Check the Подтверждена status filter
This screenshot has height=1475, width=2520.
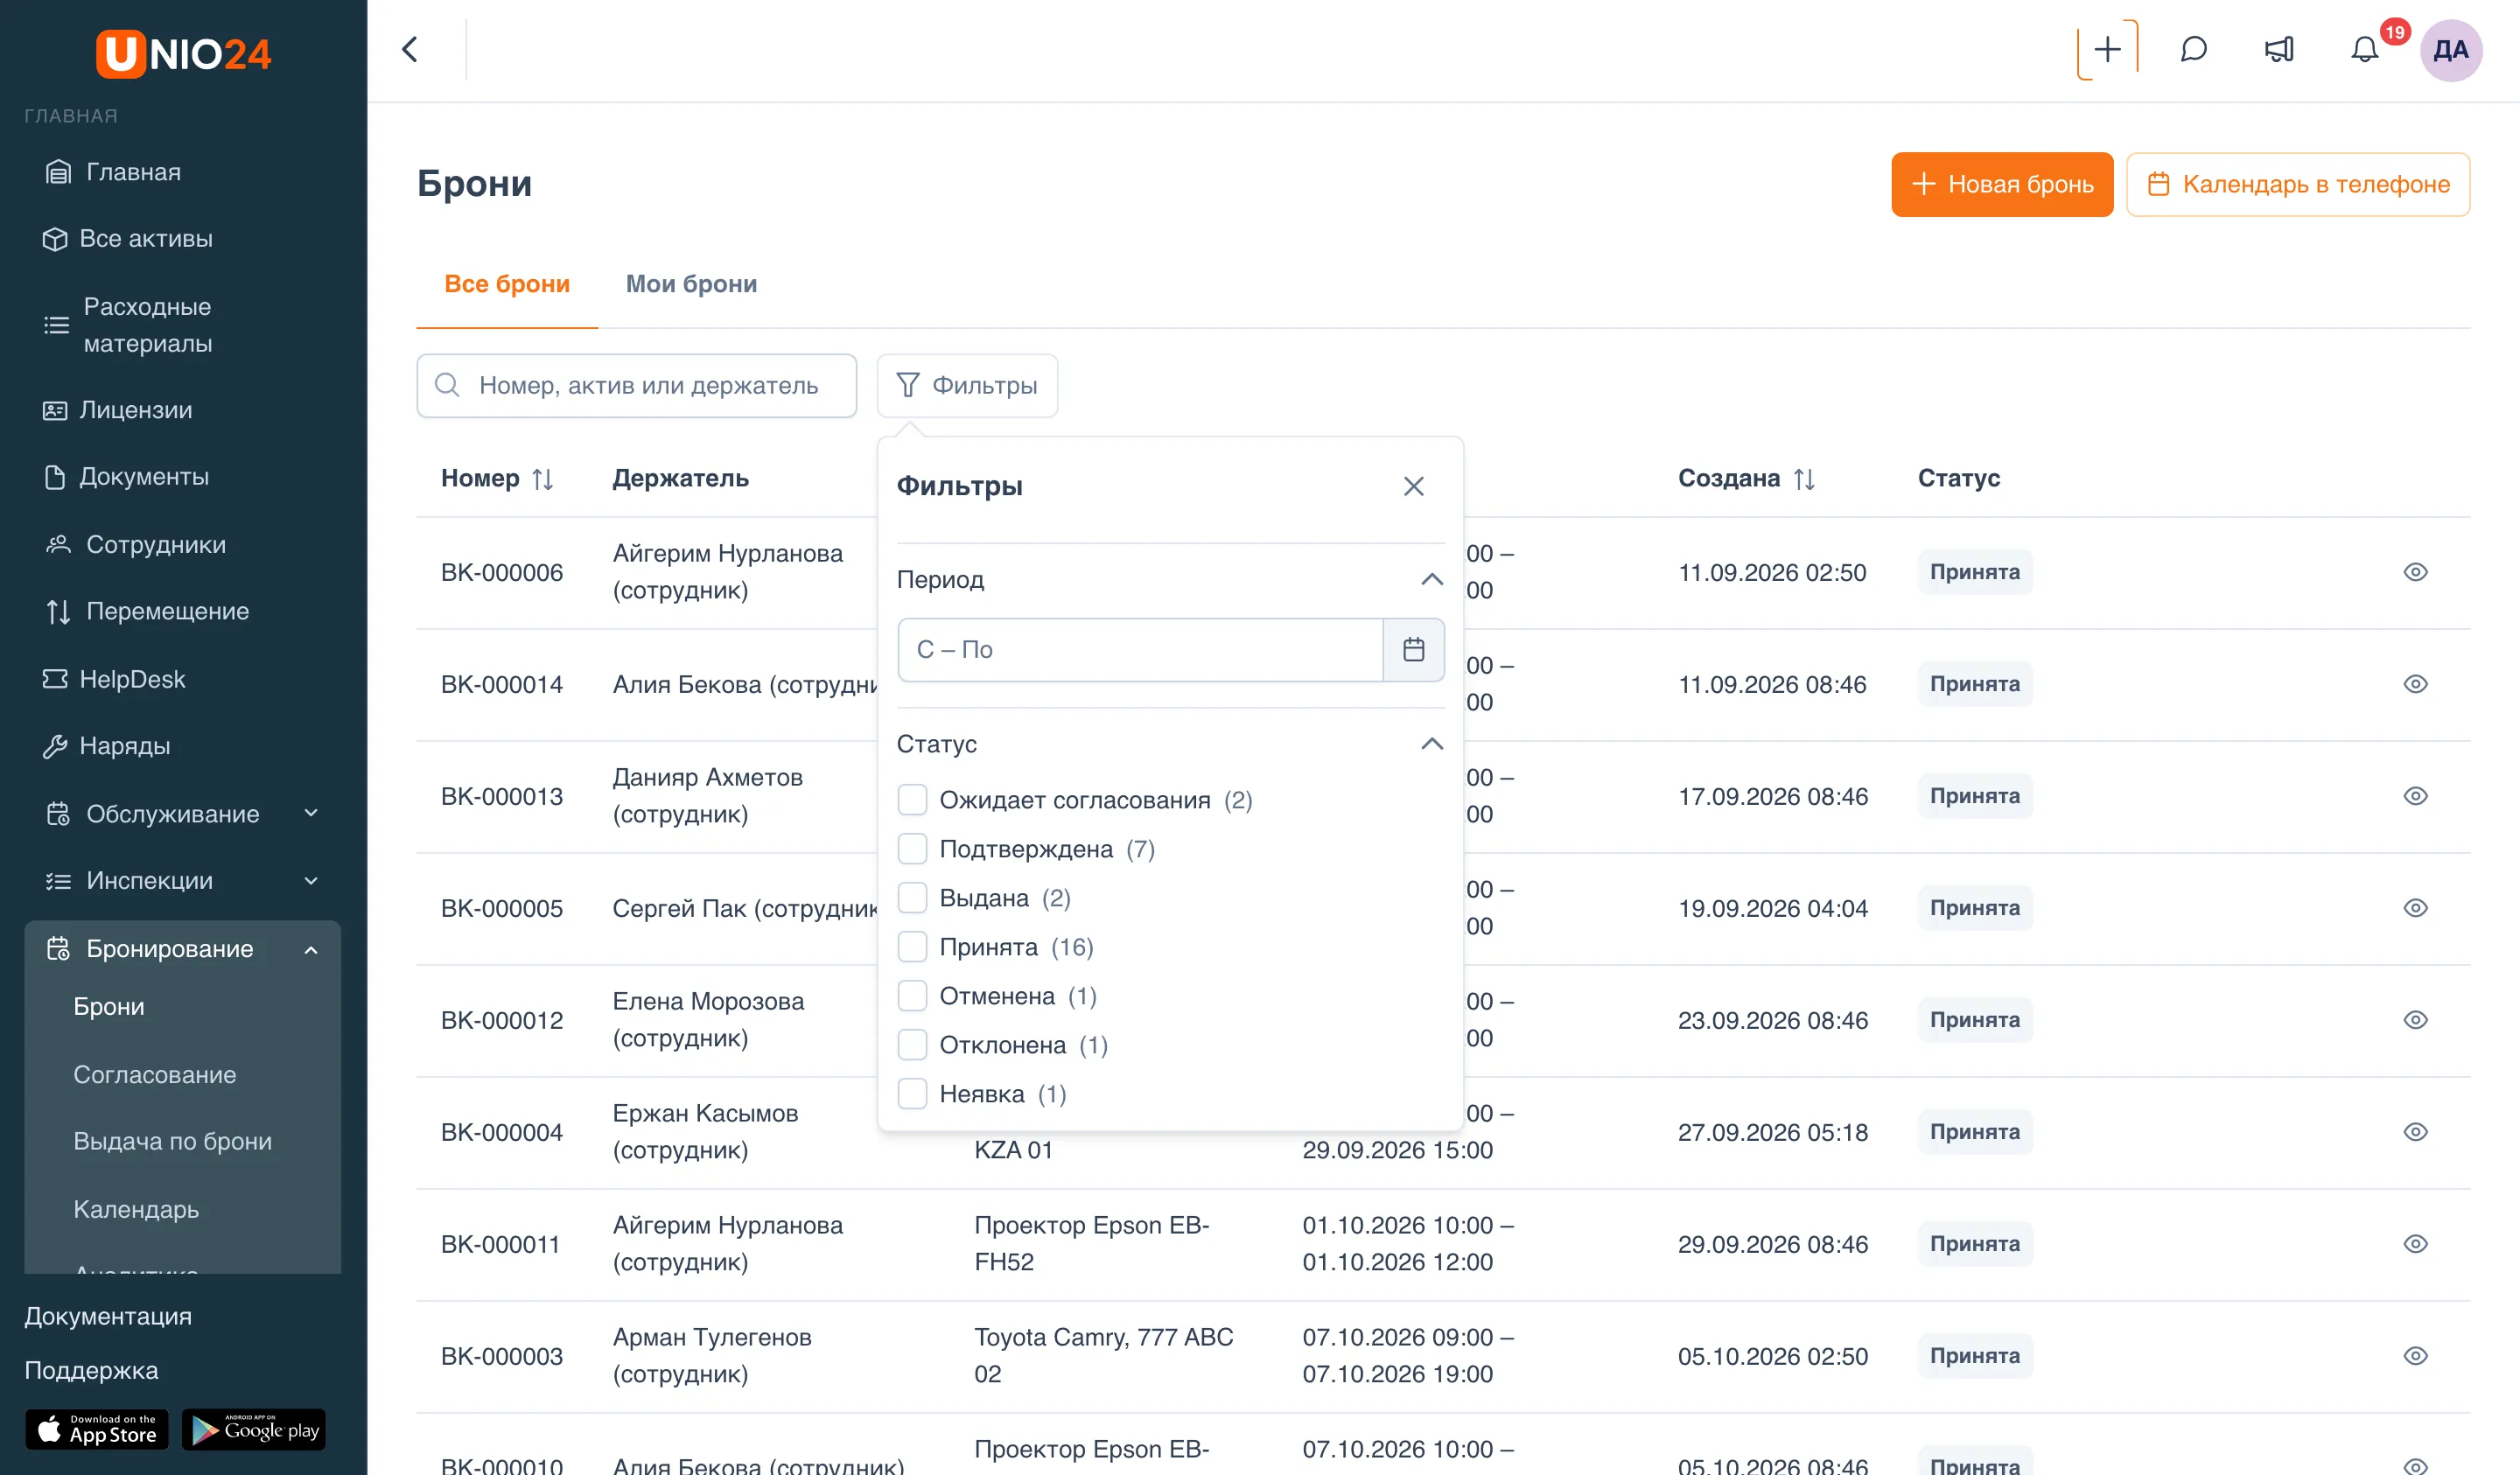(x=912, y=849)
